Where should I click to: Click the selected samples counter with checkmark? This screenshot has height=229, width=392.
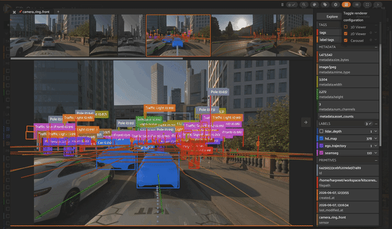coord(292,4)
